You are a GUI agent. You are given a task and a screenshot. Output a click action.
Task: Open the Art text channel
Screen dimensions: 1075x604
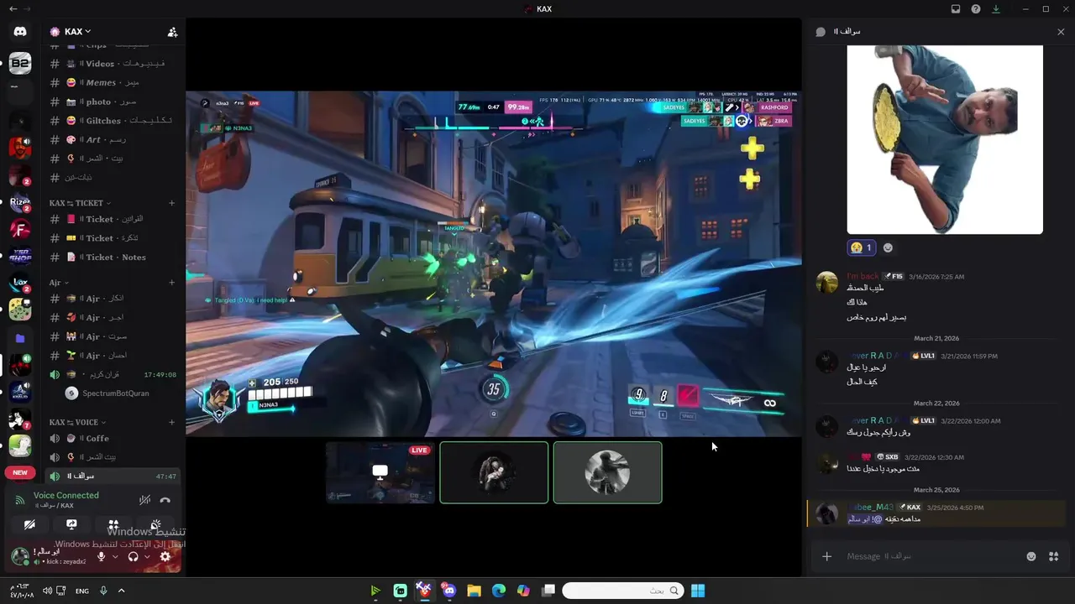pos(113,140)
